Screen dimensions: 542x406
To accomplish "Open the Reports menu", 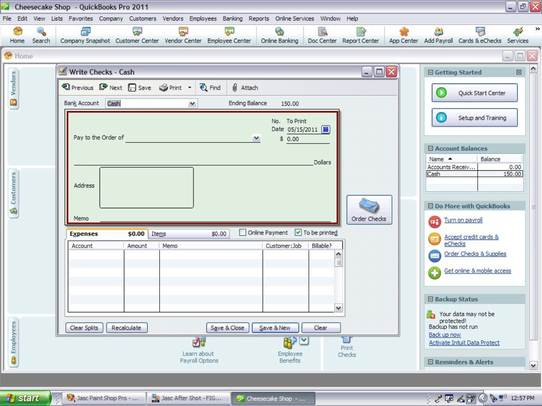I will tap(259, 19).
